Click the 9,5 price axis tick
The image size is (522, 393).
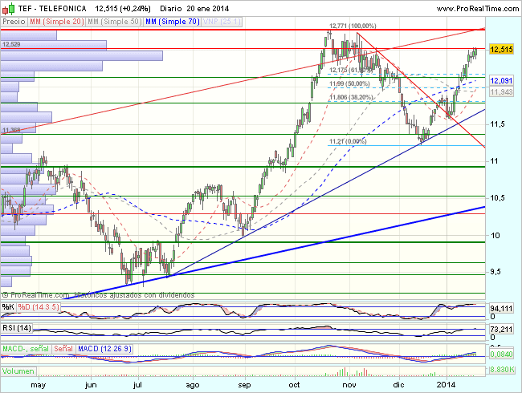pyautogui.click(x=495, y=272)
